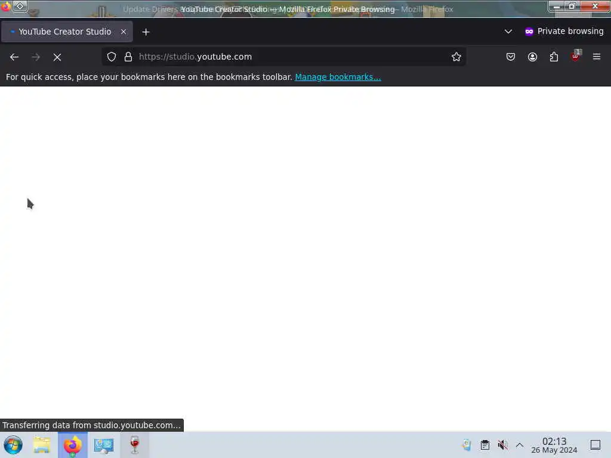Restore the Firefox window size

point(572,6)
